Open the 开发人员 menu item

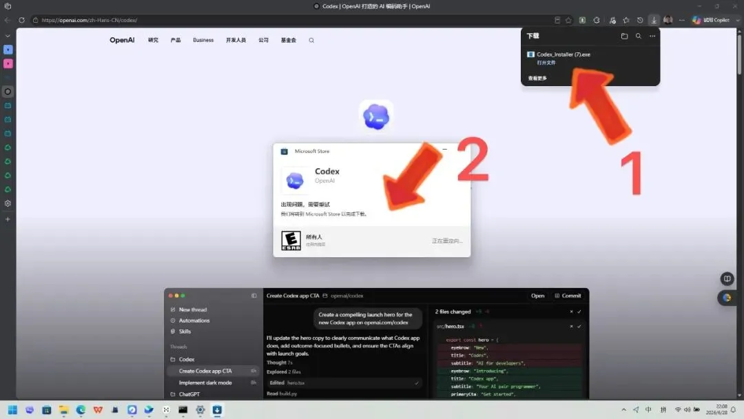236,41
